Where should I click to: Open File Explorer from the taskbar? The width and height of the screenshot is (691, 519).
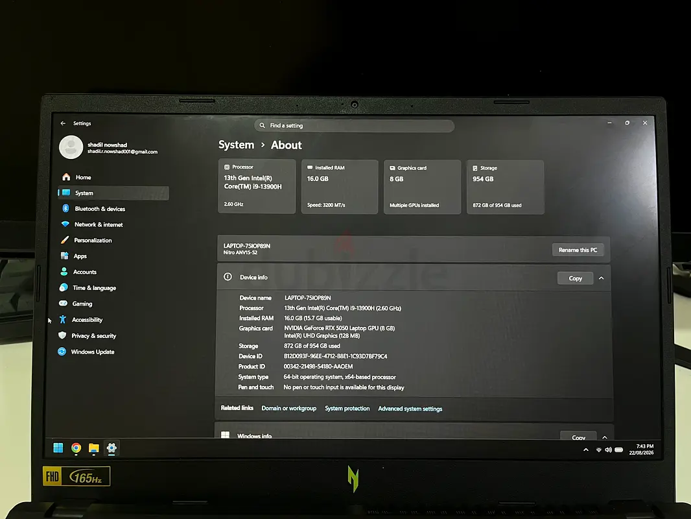[94, 448]
